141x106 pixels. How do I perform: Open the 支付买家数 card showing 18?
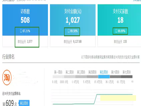pyautogui.click(x=119, y=26)
